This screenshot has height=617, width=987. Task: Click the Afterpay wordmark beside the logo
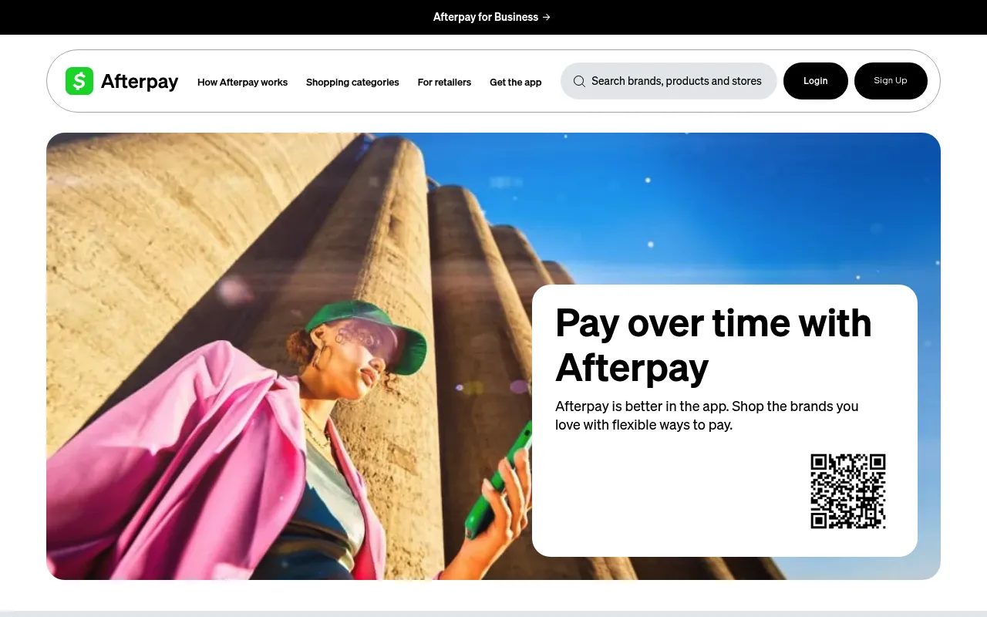coord(140,81)
